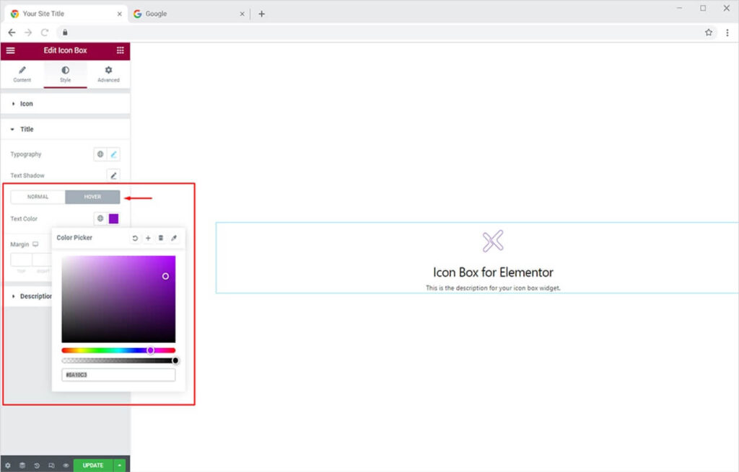The image size is (739, 472).
Task: Click the Typography global fonts globe icon
Action: pos(100,154)
